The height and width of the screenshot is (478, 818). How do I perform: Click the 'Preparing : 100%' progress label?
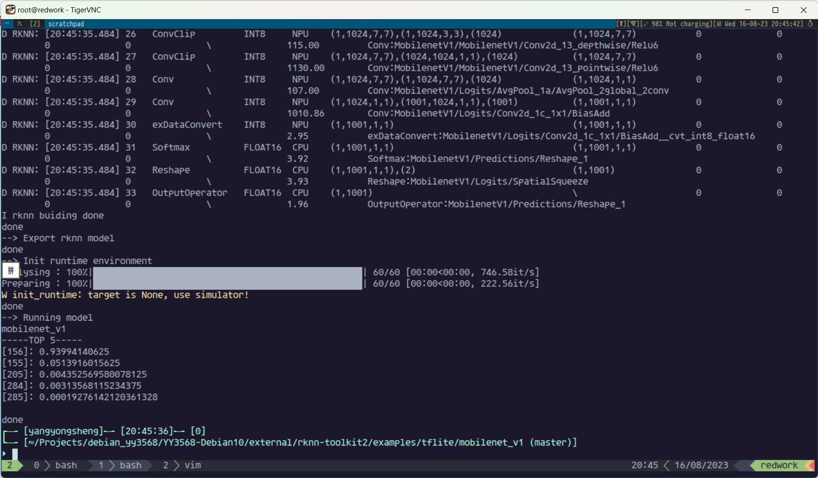pyautogui.click(x=45, y=284)
